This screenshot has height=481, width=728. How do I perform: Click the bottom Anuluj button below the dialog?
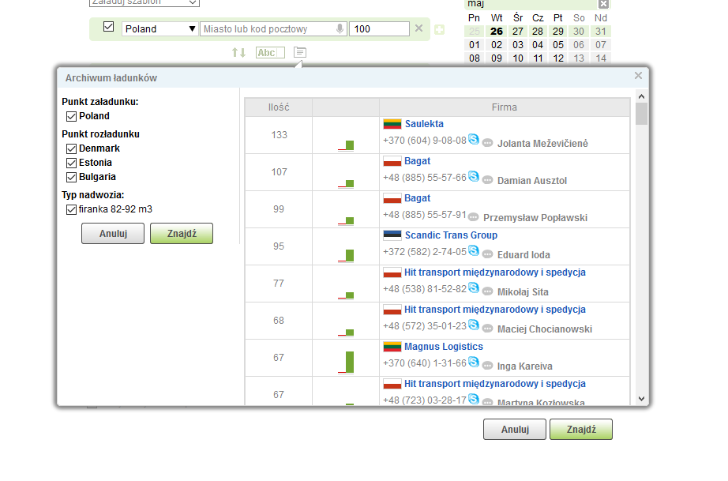[x=515, y=430]
